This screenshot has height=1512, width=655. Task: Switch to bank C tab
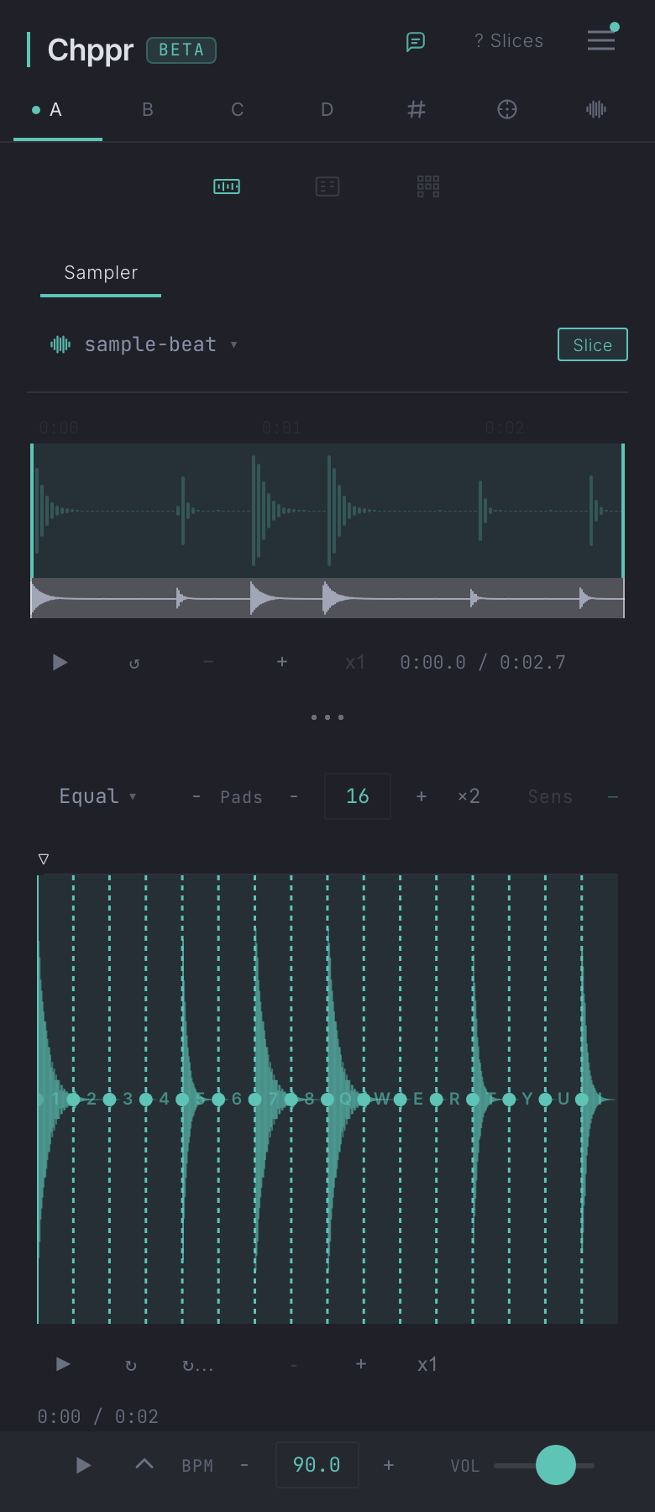[238, 110]
